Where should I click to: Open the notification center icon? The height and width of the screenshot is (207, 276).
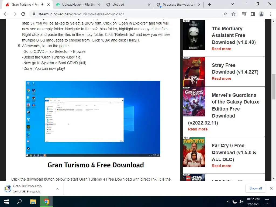267,202
